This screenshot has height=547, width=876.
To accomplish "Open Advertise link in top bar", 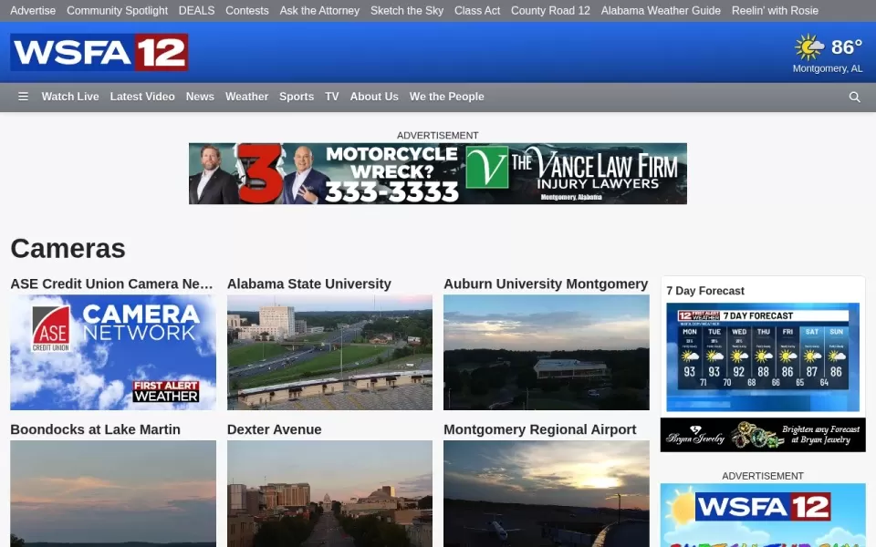I will tap(33, 11).
